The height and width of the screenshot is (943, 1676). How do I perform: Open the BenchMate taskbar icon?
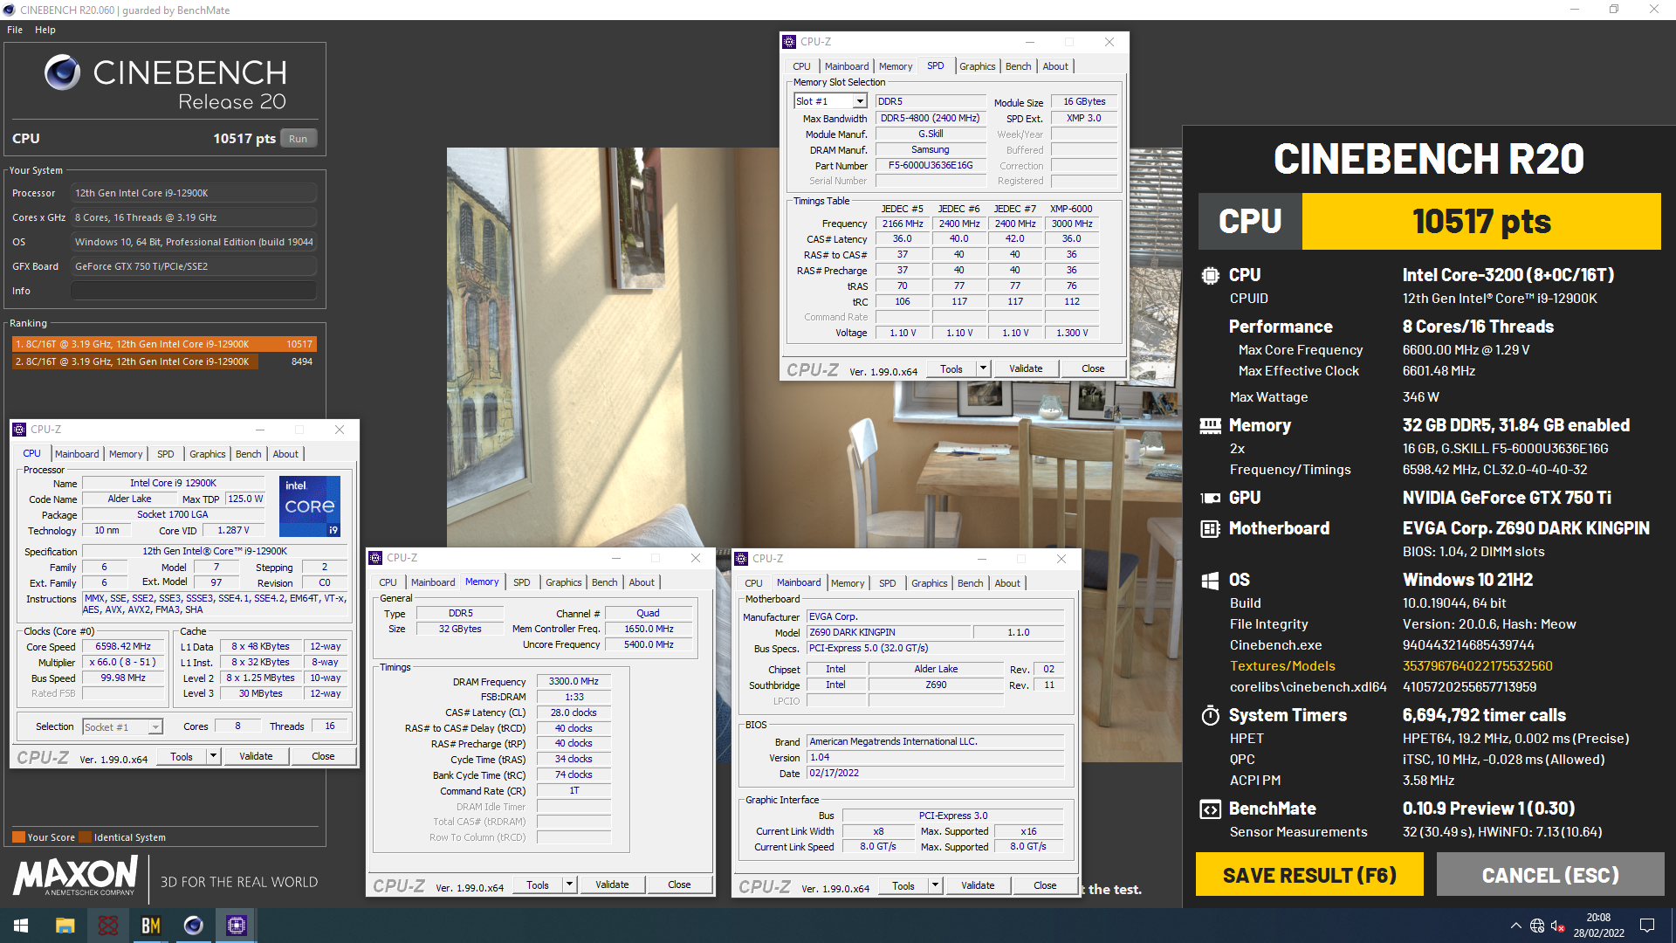pyautogui.click(x=150, y=926)
